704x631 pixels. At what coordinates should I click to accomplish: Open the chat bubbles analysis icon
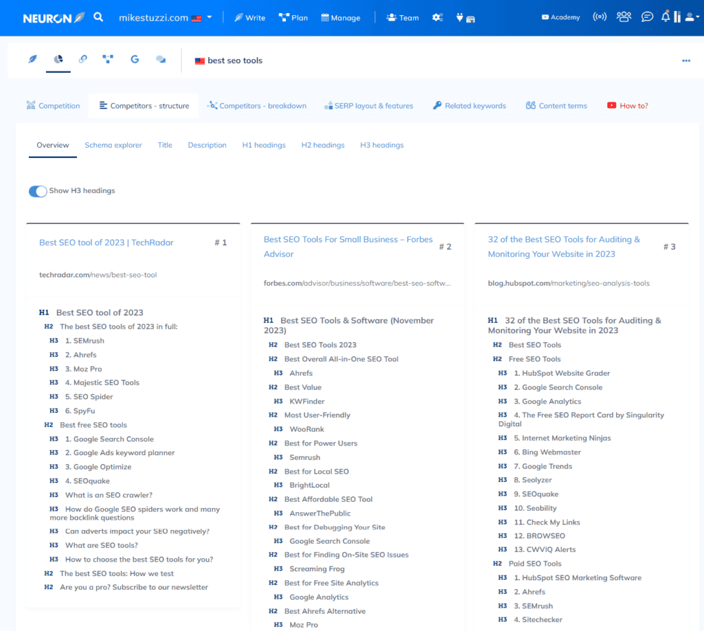tap(160, 60)
